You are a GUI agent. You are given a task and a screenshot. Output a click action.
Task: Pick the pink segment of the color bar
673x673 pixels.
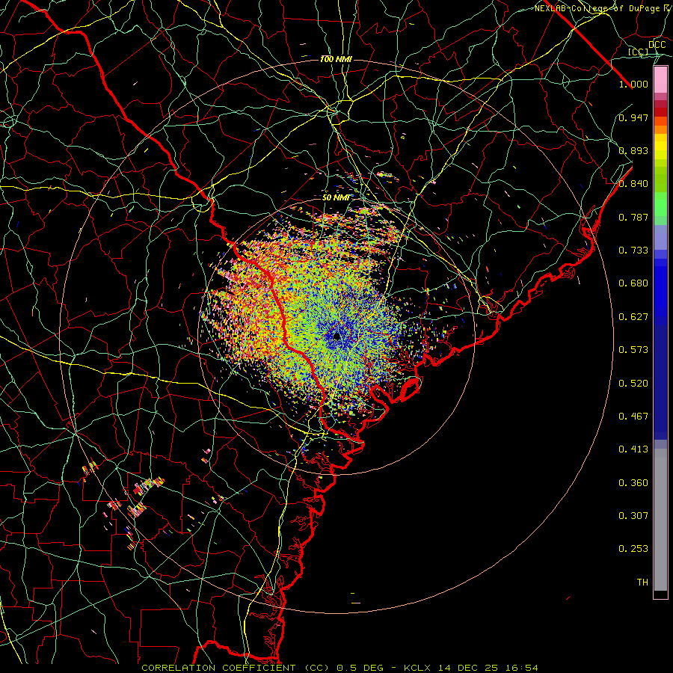point(660,80)
